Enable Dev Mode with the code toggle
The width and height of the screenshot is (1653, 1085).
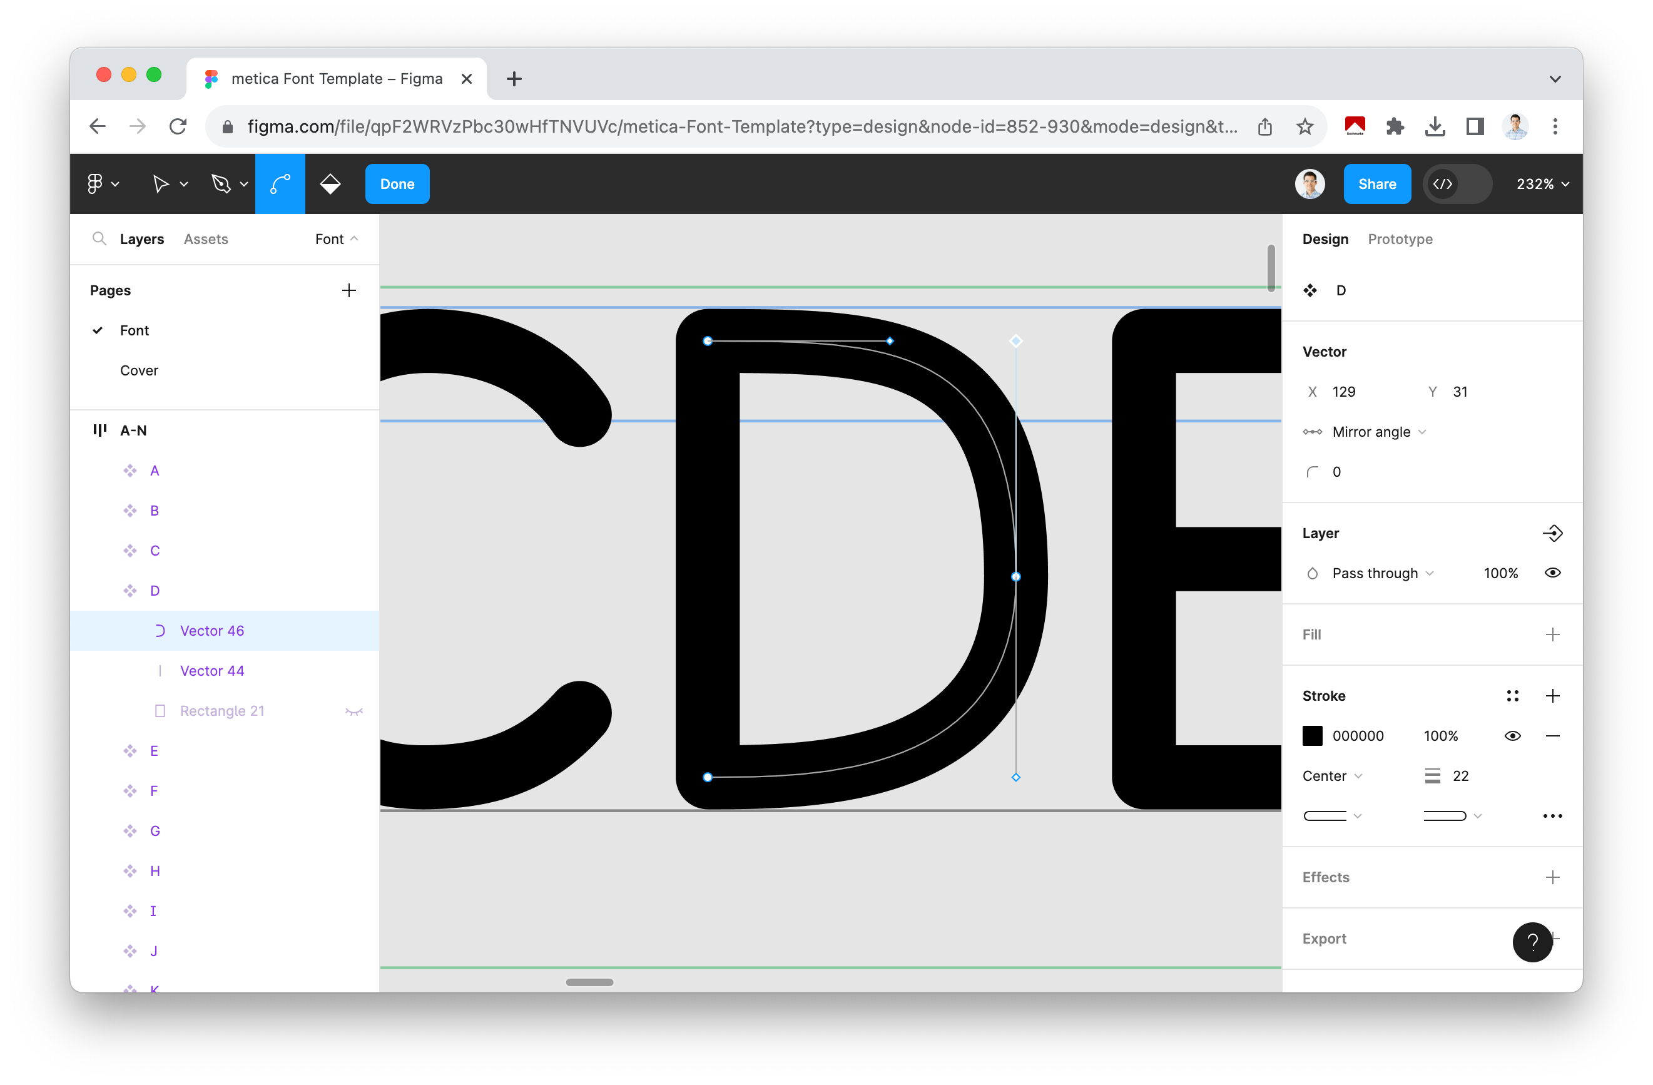click(x=1457, y=183)
